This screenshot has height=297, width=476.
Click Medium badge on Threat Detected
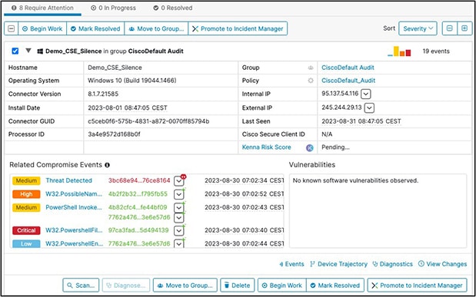coord(26,180)
